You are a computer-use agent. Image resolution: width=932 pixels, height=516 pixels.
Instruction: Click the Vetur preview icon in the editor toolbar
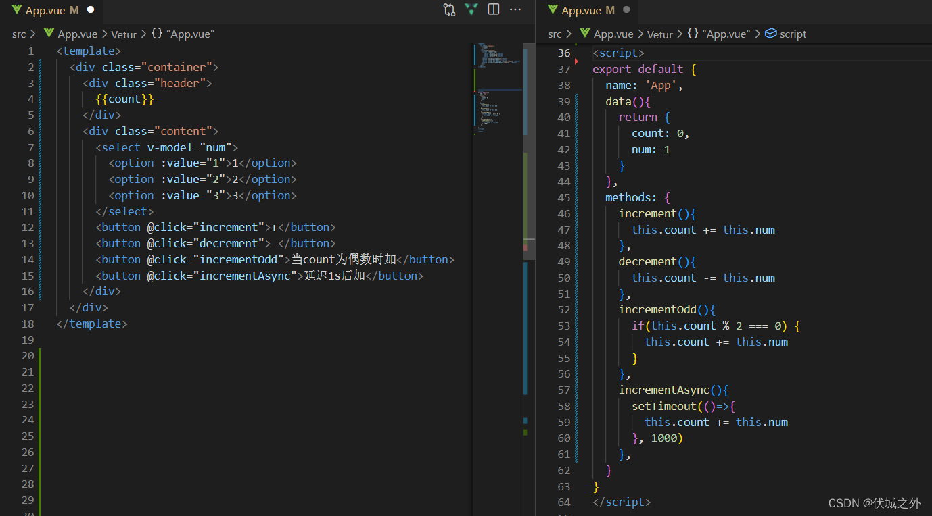471,9
